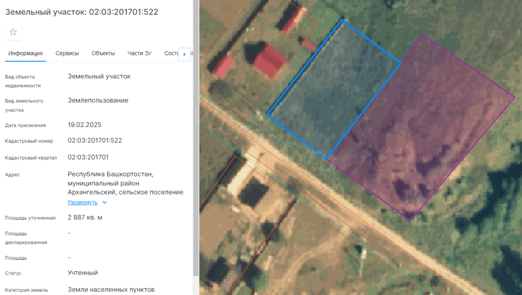The image size is (522, 295).
Task: Click the area value 2 887 кв. м
Action: click(85, 218)
